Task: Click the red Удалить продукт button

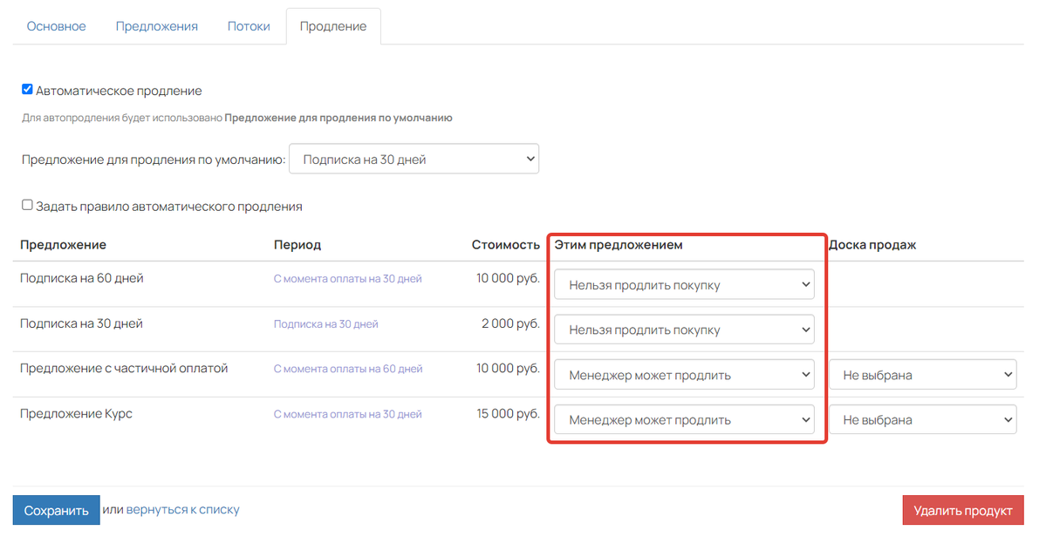Action: (x=962, y=510)
